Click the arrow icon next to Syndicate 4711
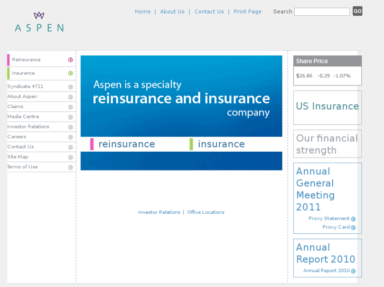The image size is (384, 287). point(71,87)
